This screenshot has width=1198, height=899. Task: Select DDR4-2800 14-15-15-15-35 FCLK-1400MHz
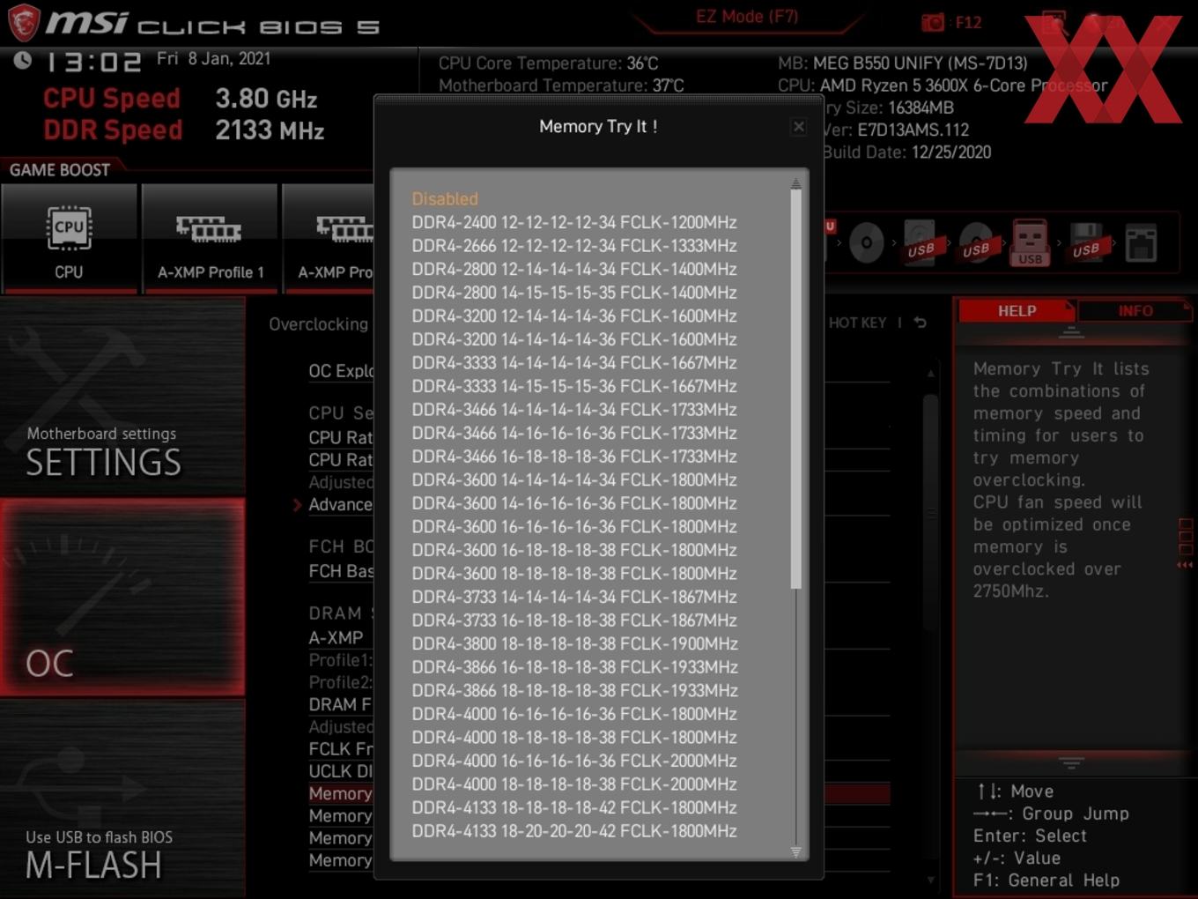(x=574, y=293)
